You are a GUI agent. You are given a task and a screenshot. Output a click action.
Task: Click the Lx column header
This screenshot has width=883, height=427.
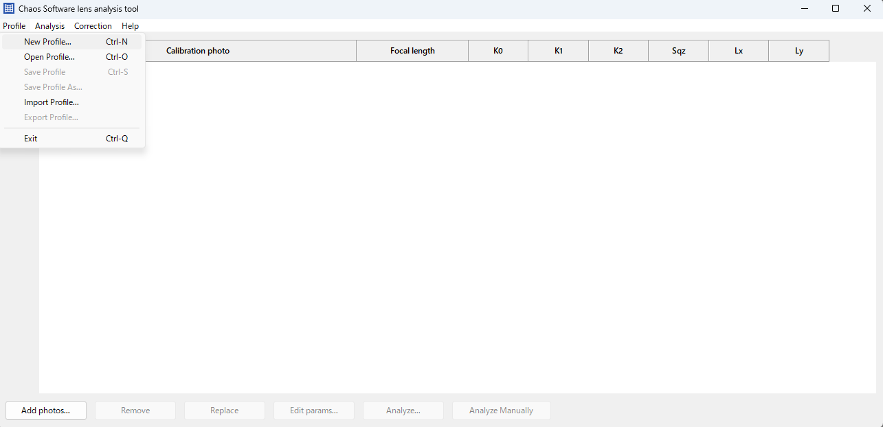coord(739,51)
